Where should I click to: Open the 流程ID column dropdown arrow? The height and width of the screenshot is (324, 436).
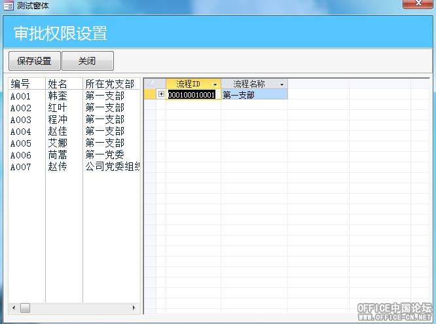coord(215,84)
